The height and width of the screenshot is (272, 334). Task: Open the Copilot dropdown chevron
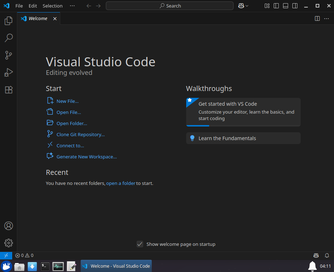(246, 5)
